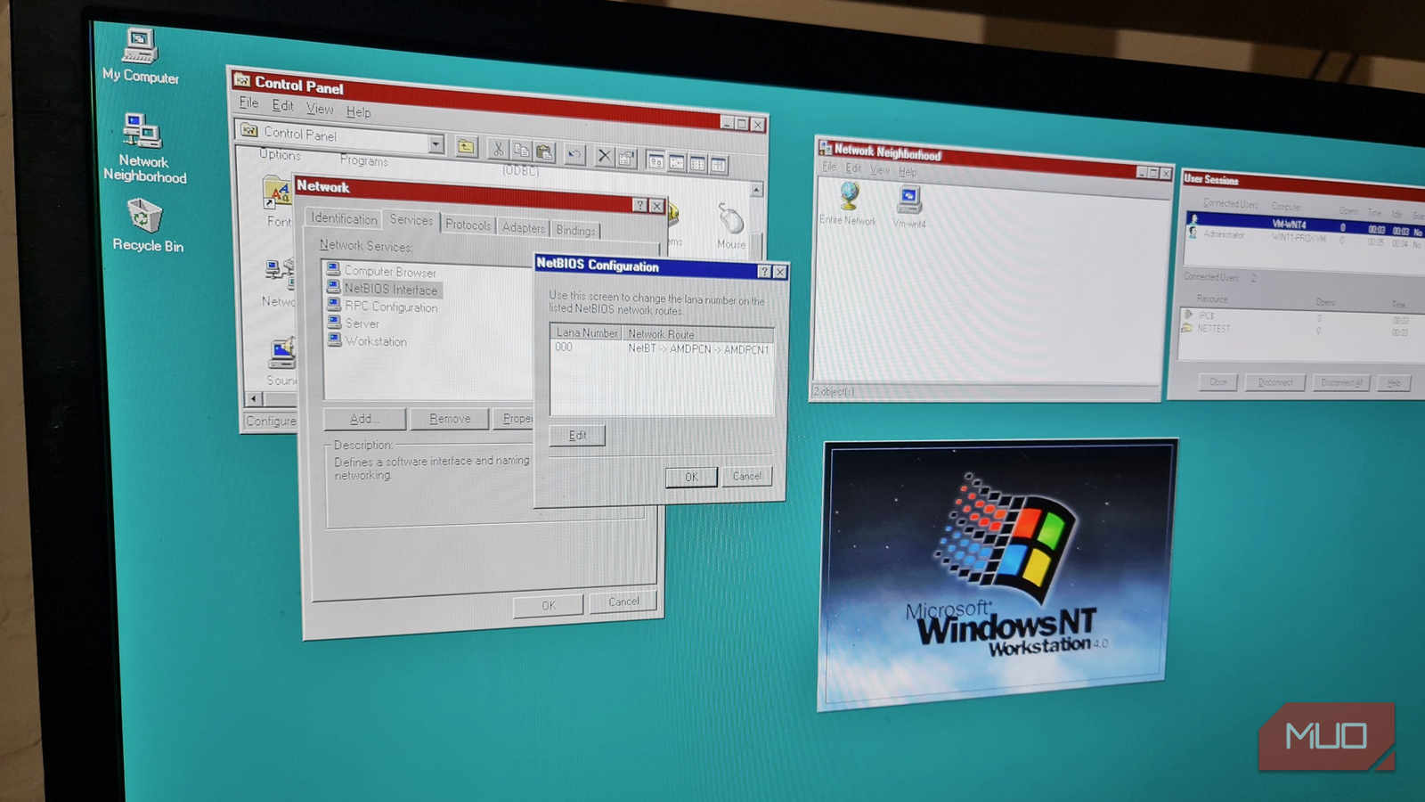Open Help menu in Network Neighborhood window
Image resolution: width=1425 pixels, height=802 pixels.
908,171
